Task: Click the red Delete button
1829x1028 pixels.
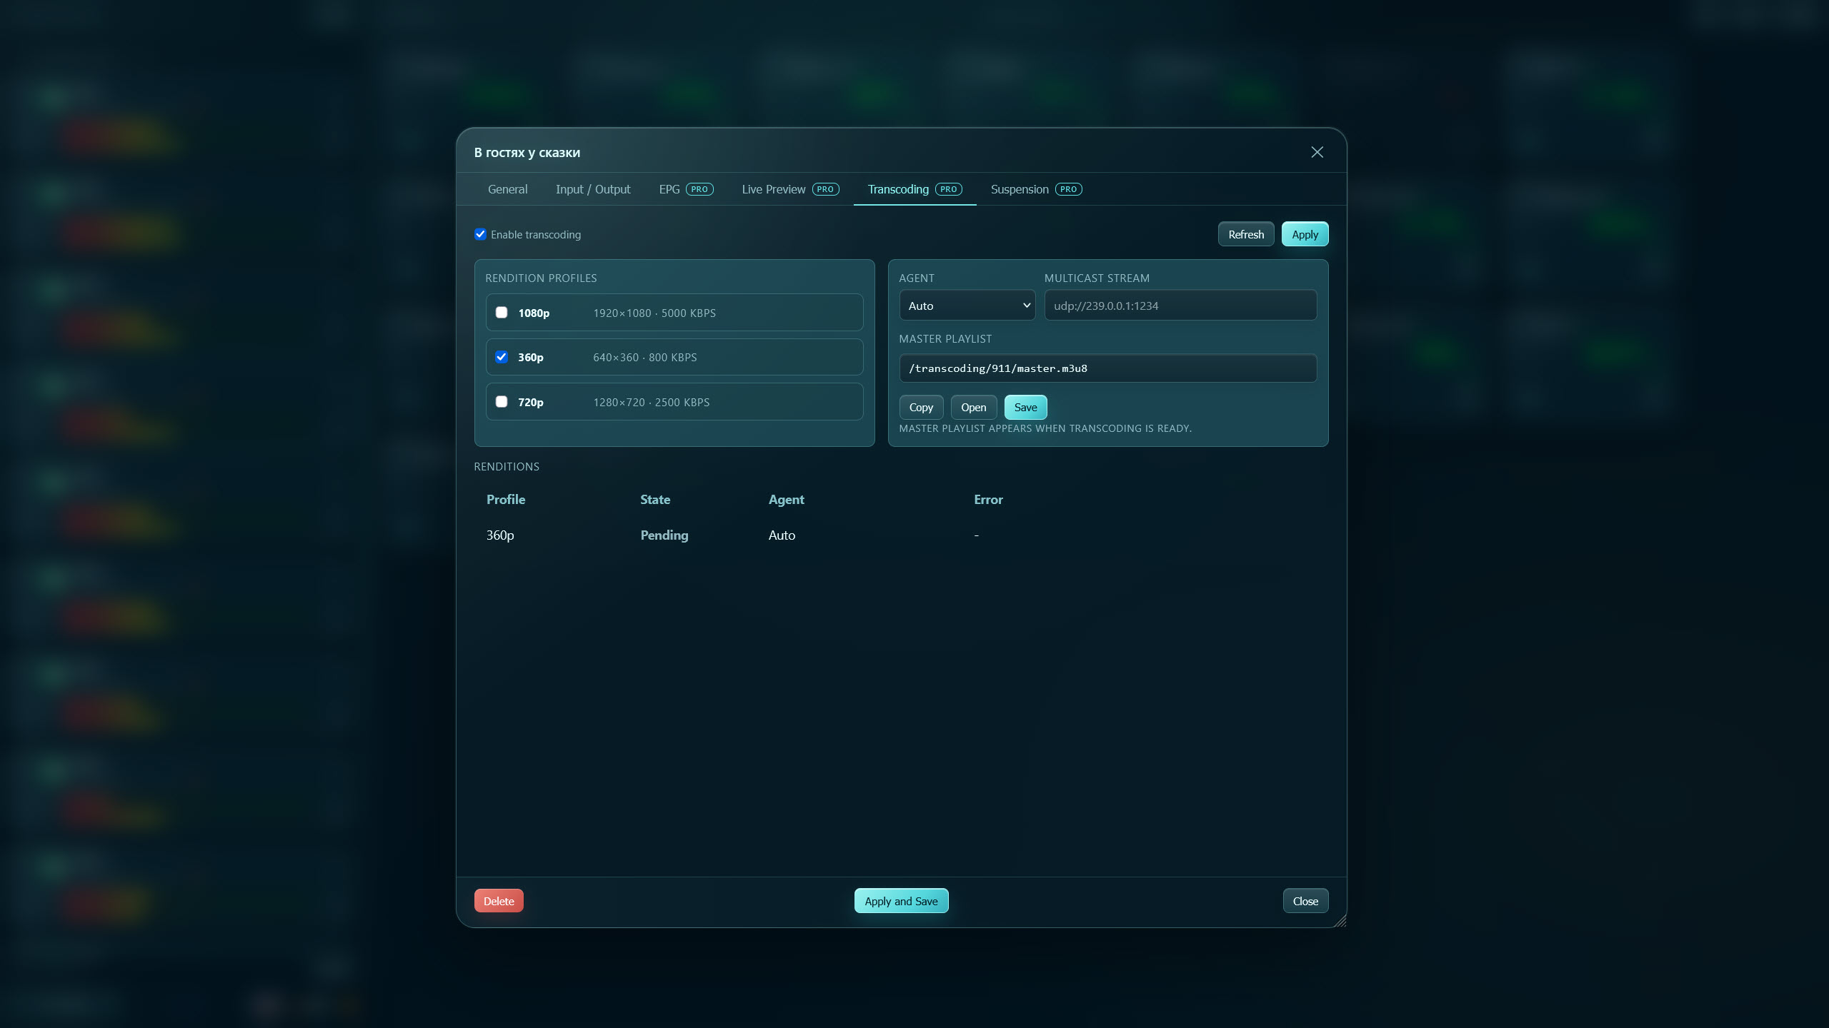Action: point(499,901)
